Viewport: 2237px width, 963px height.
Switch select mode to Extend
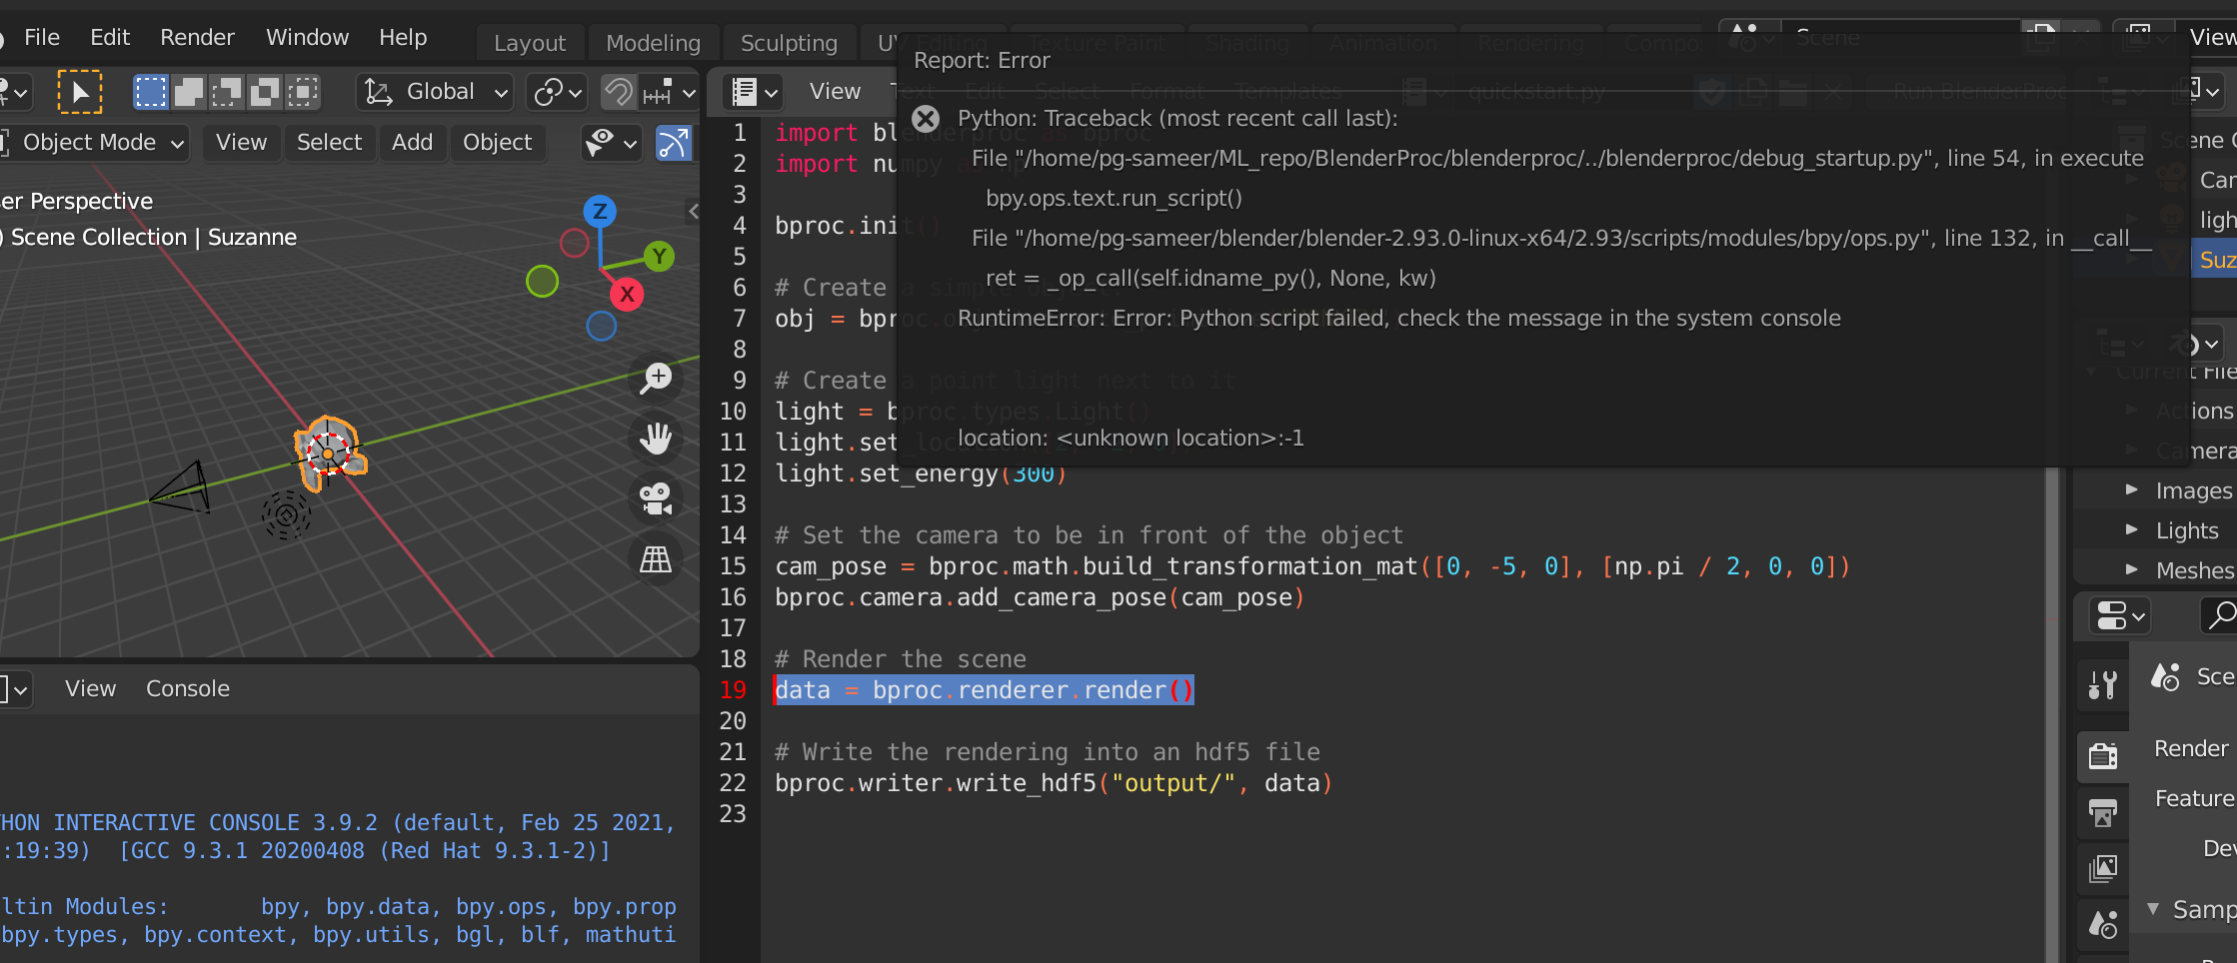tap(188, 91)
